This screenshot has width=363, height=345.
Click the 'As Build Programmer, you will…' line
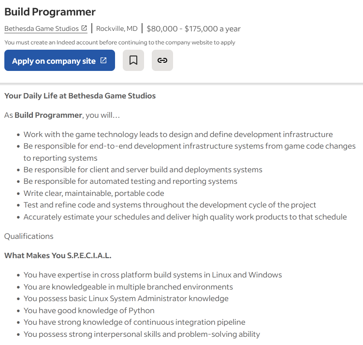pyautogui.click(x=62, y=115)
